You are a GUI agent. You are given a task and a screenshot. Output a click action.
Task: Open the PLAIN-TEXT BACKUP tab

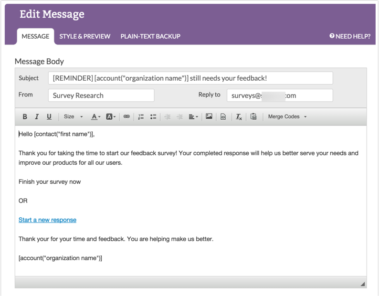coord(150,36)
